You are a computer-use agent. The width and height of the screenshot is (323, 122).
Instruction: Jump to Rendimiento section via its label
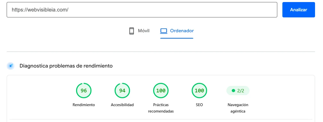coord(84,105)
